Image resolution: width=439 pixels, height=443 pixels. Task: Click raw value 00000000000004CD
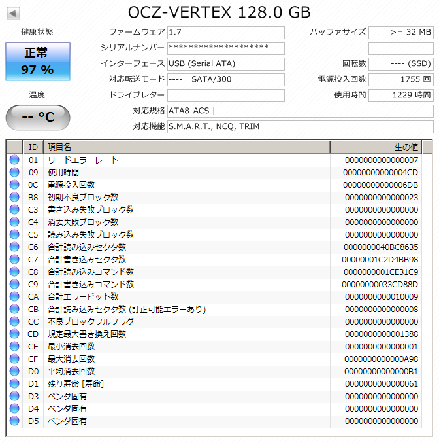pos(381,173)
